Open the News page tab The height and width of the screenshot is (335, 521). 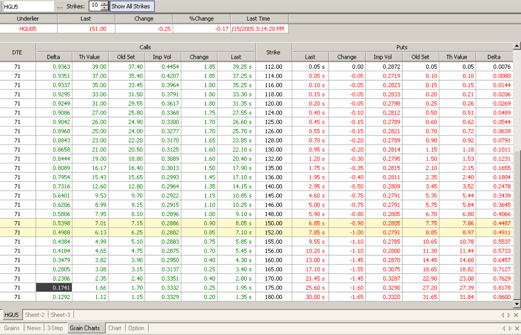[34, 328]
